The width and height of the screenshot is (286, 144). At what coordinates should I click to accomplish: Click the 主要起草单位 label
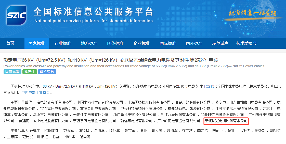click(x=21, y=103)
